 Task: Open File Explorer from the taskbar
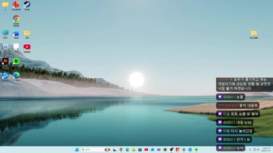coord(134,149)
